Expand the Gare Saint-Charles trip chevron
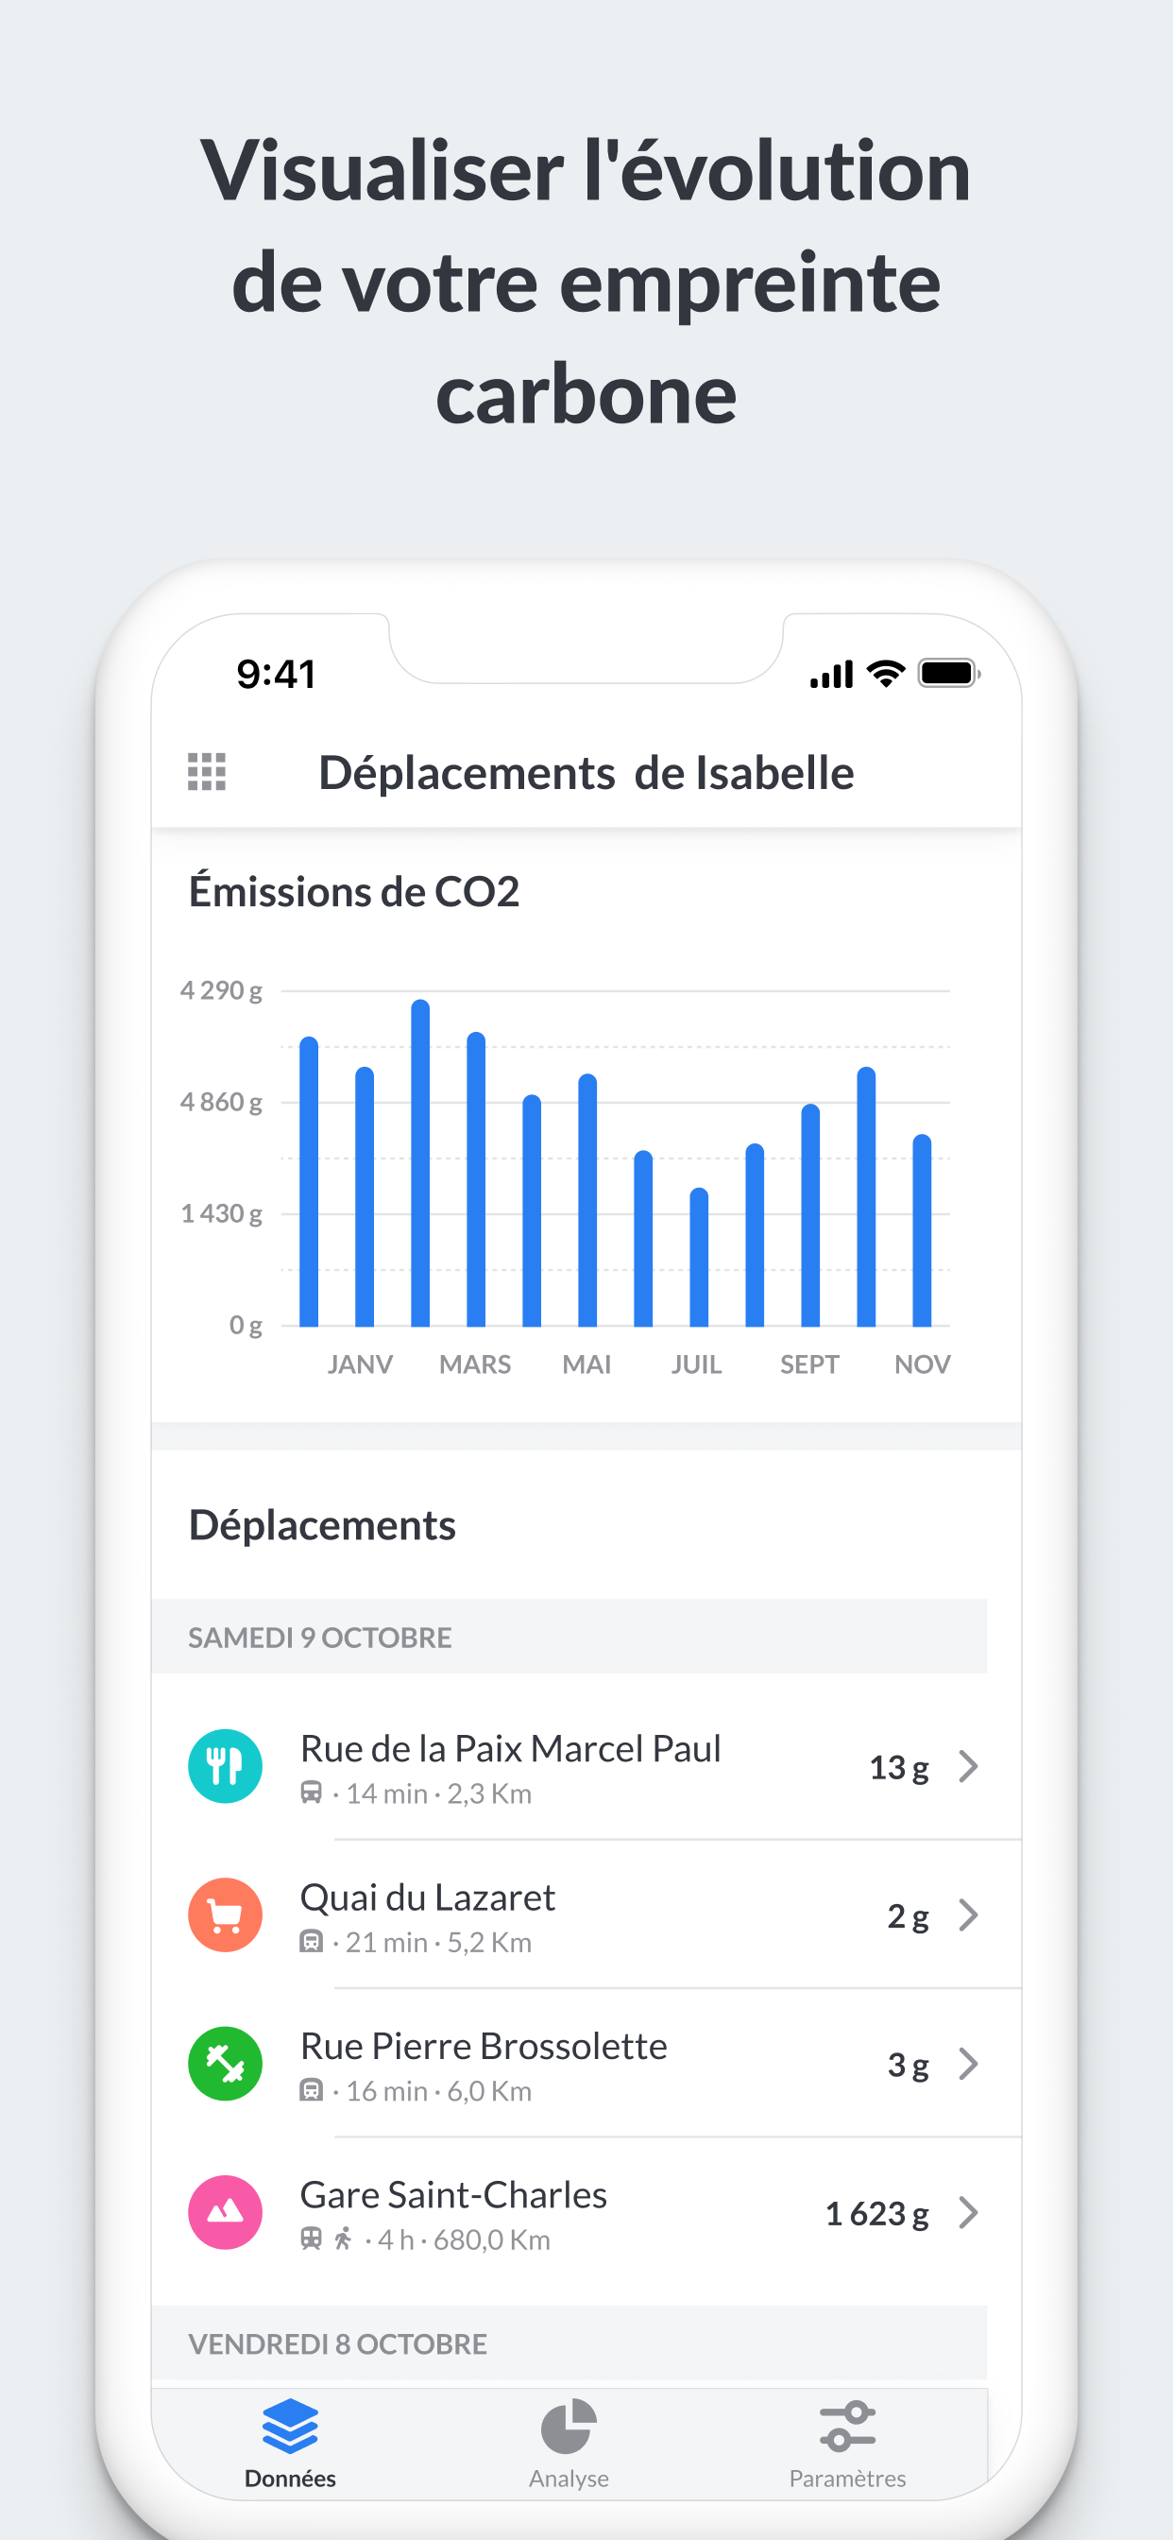The image size is (1173, 2540). pos(969,2213)
